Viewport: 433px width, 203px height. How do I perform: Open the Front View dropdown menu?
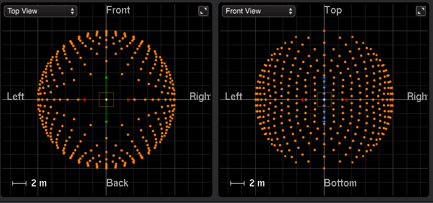click(258, 11)
